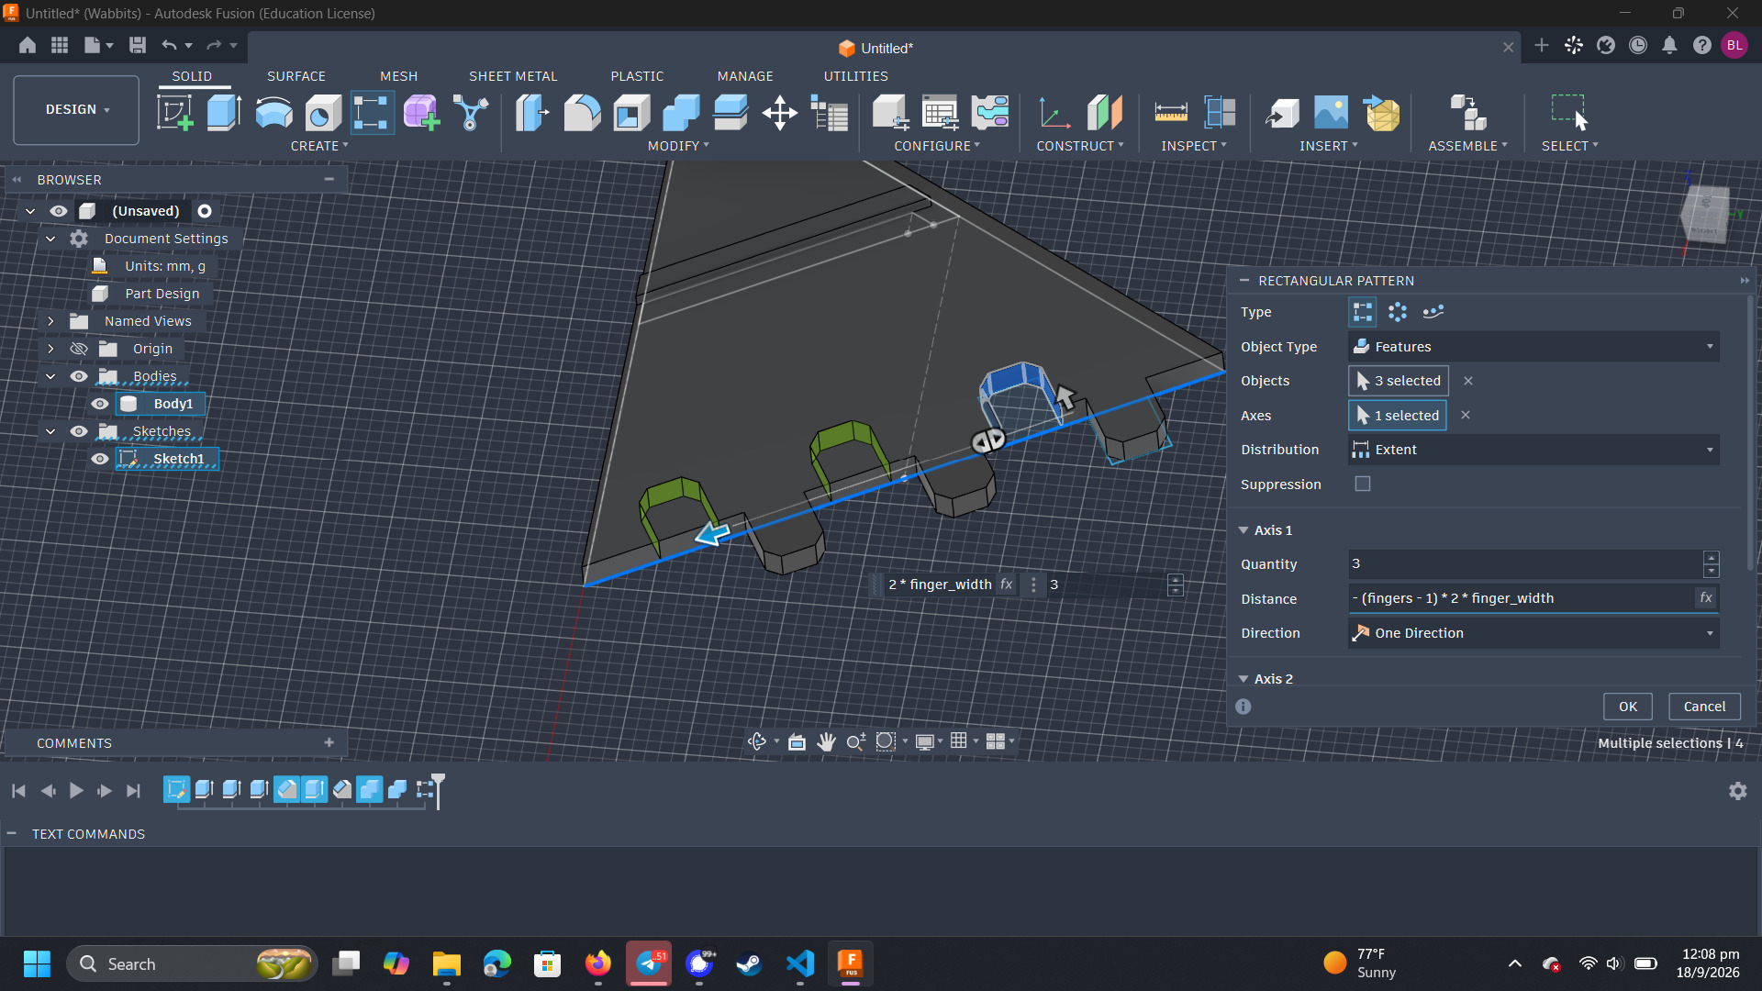Click the Extrude tool icon
Image resolution: width=1762 pixels, height=991 pixels.
[224, 113]
